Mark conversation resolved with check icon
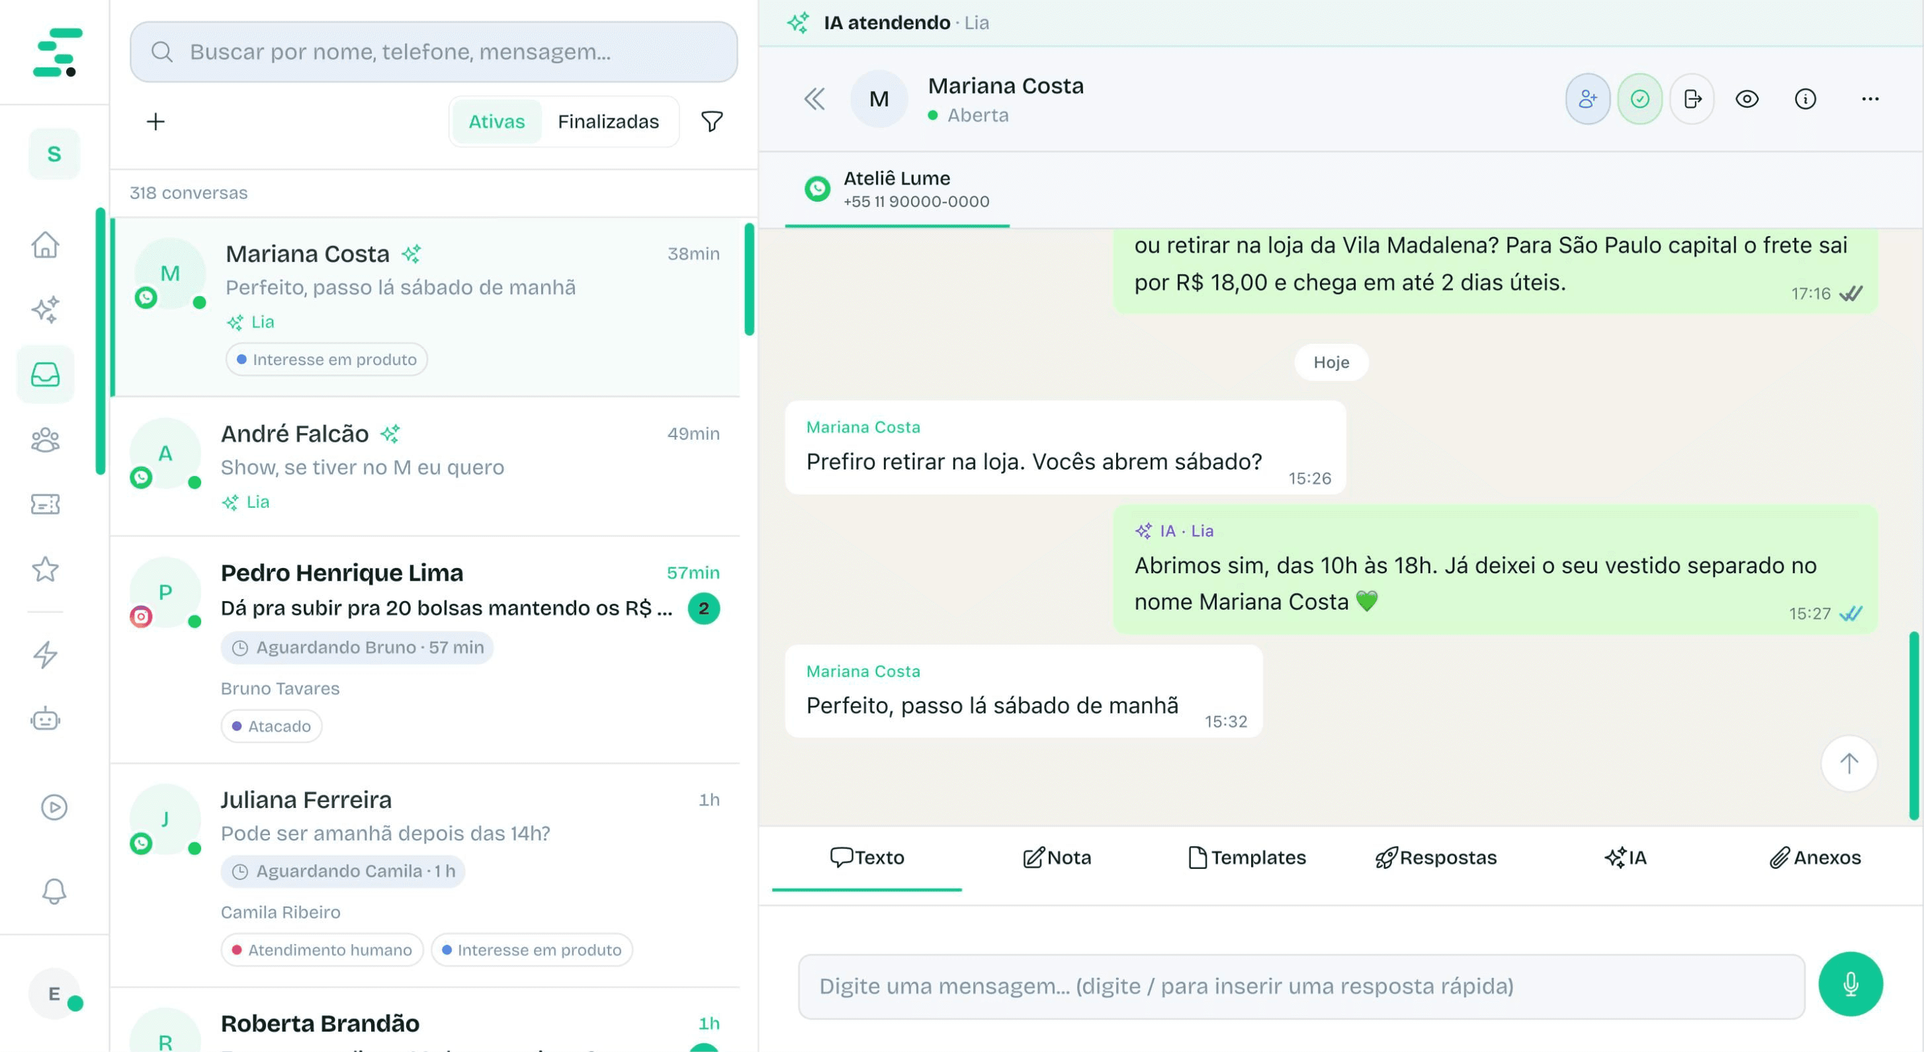 pyautogui.click(x=1640, y=99)
